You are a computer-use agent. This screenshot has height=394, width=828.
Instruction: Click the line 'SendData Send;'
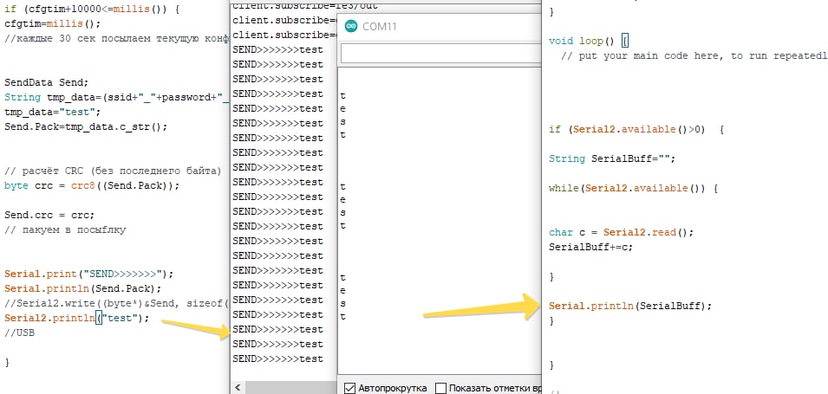[47, 83]
